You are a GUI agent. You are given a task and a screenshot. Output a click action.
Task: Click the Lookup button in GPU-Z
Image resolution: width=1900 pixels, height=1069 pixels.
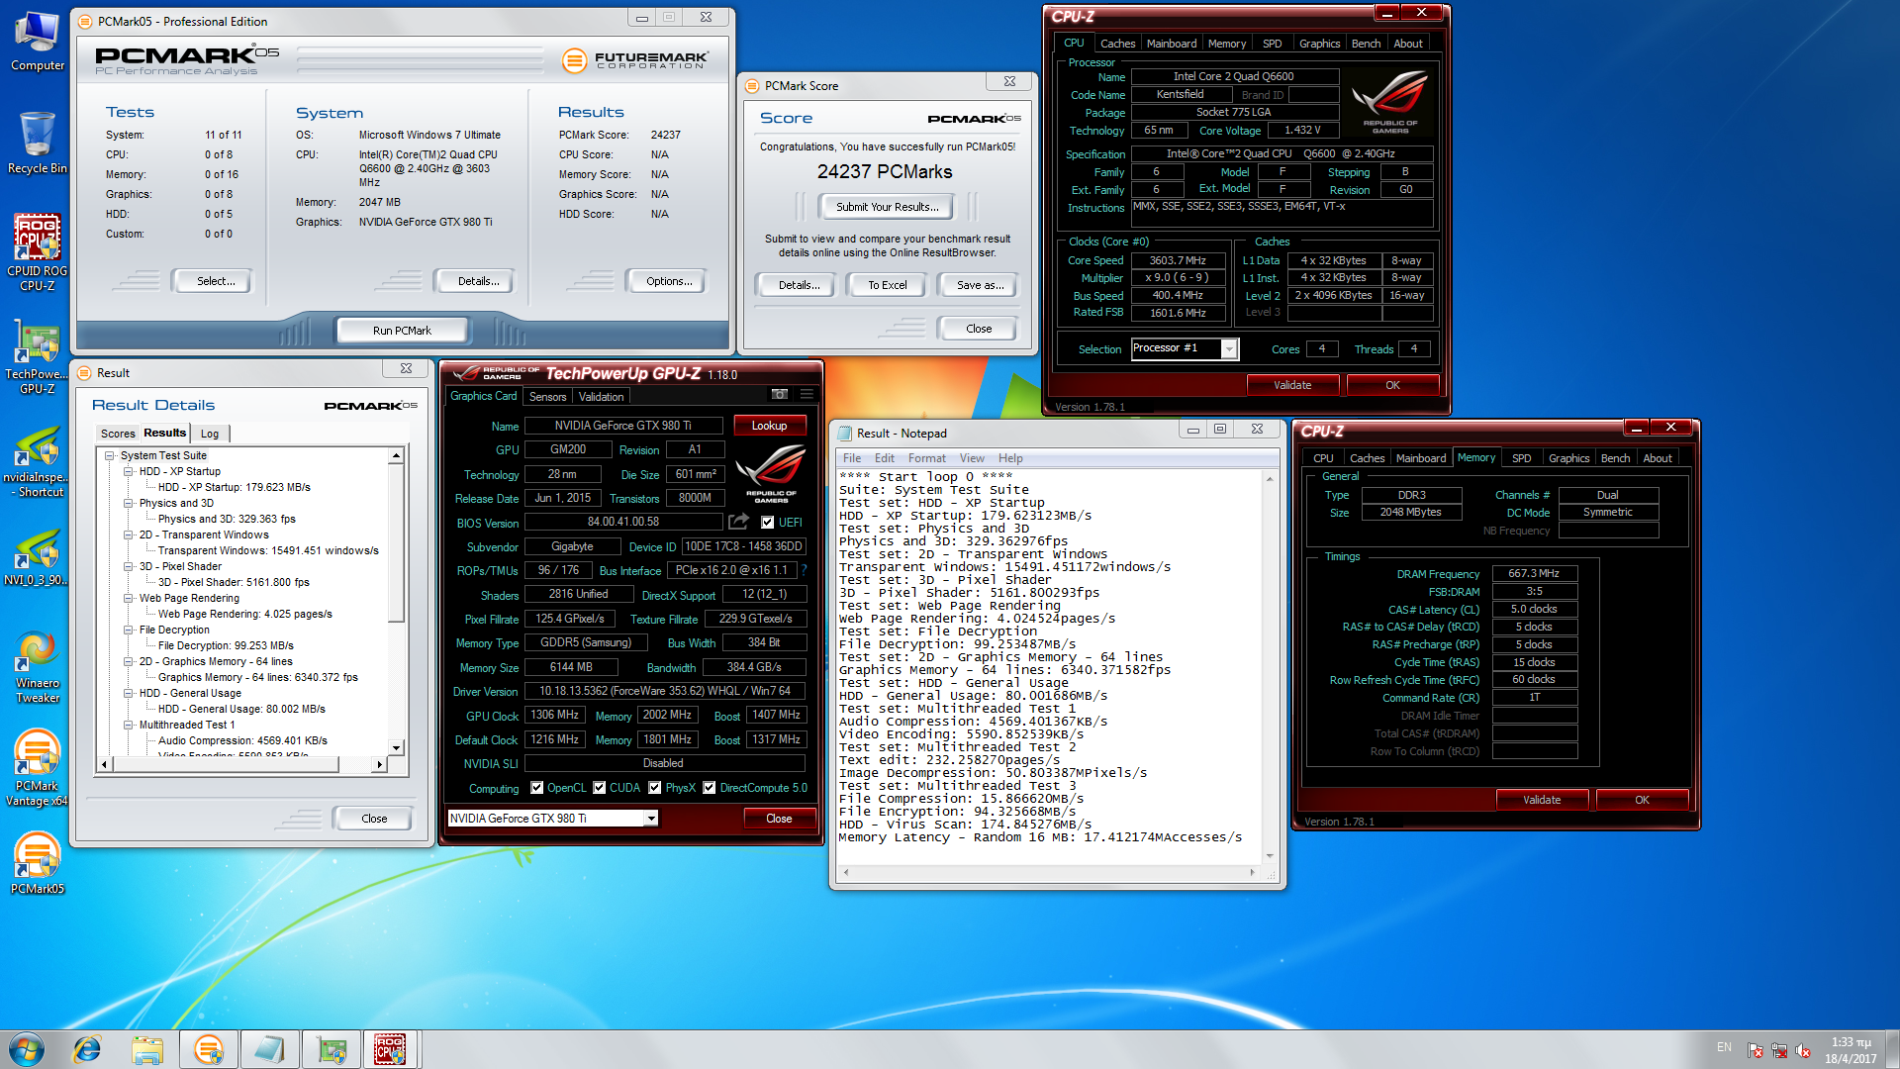pos(769,426)
